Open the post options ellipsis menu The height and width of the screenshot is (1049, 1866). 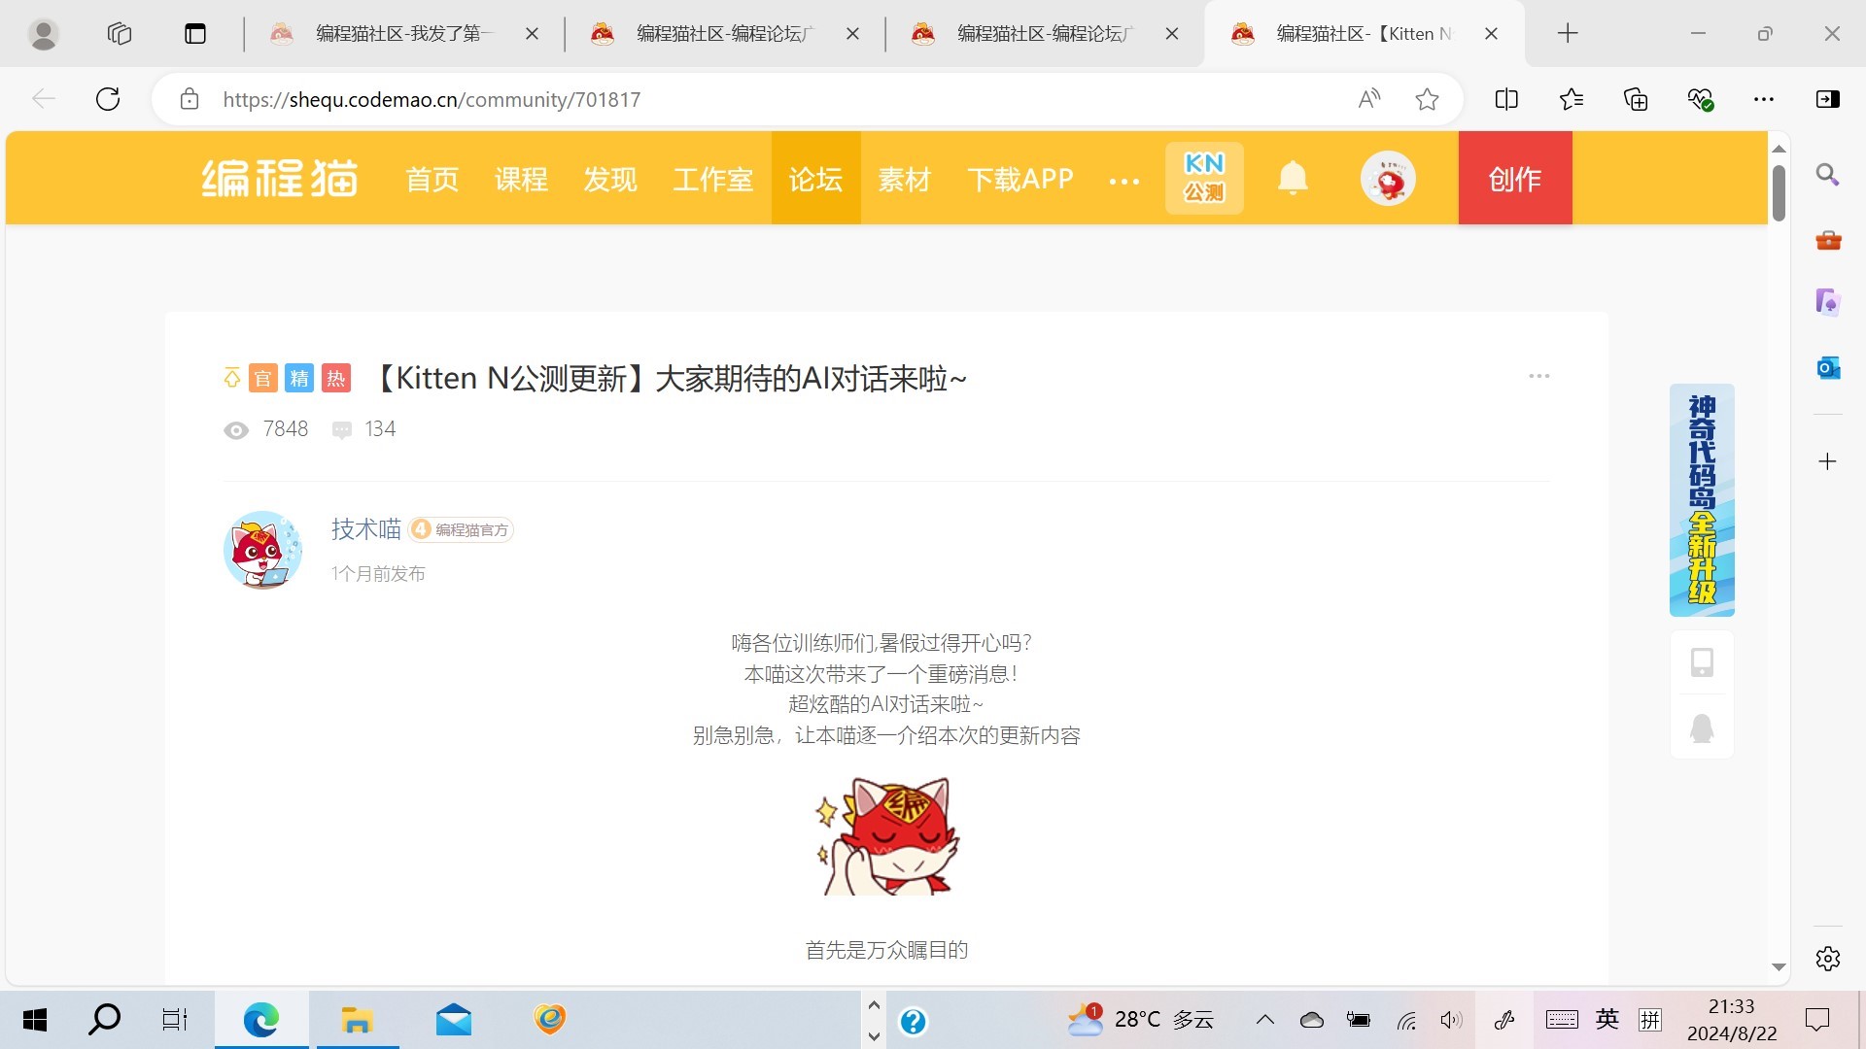pyautogui.click(x=1539, y=376)
